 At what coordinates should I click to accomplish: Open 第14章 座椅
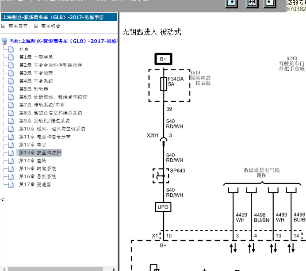(33, 160)
